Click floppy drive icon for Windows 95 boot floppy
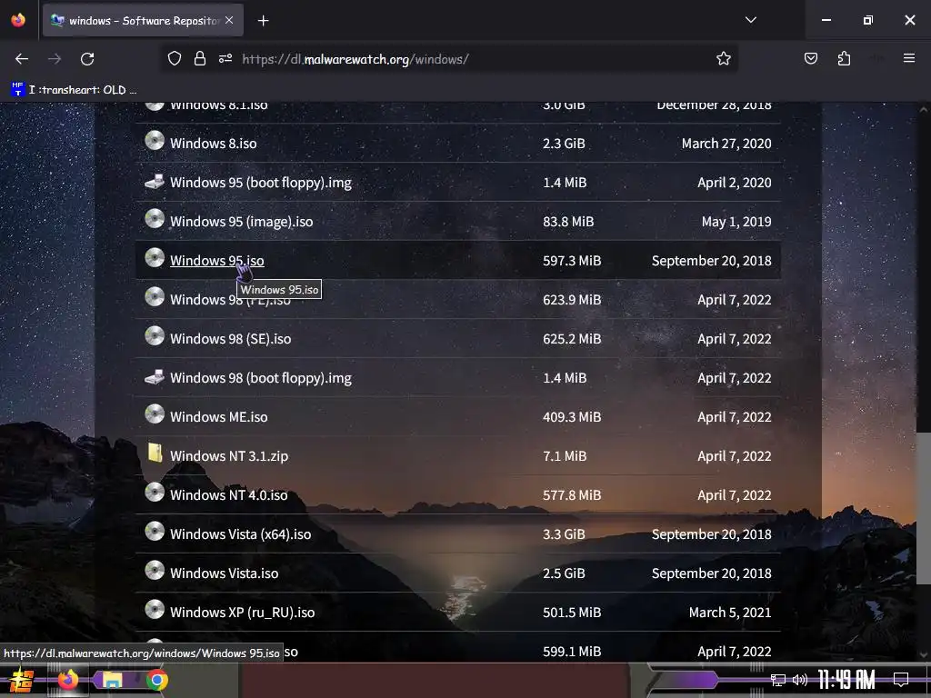931x698 pixels. point(155,181)
